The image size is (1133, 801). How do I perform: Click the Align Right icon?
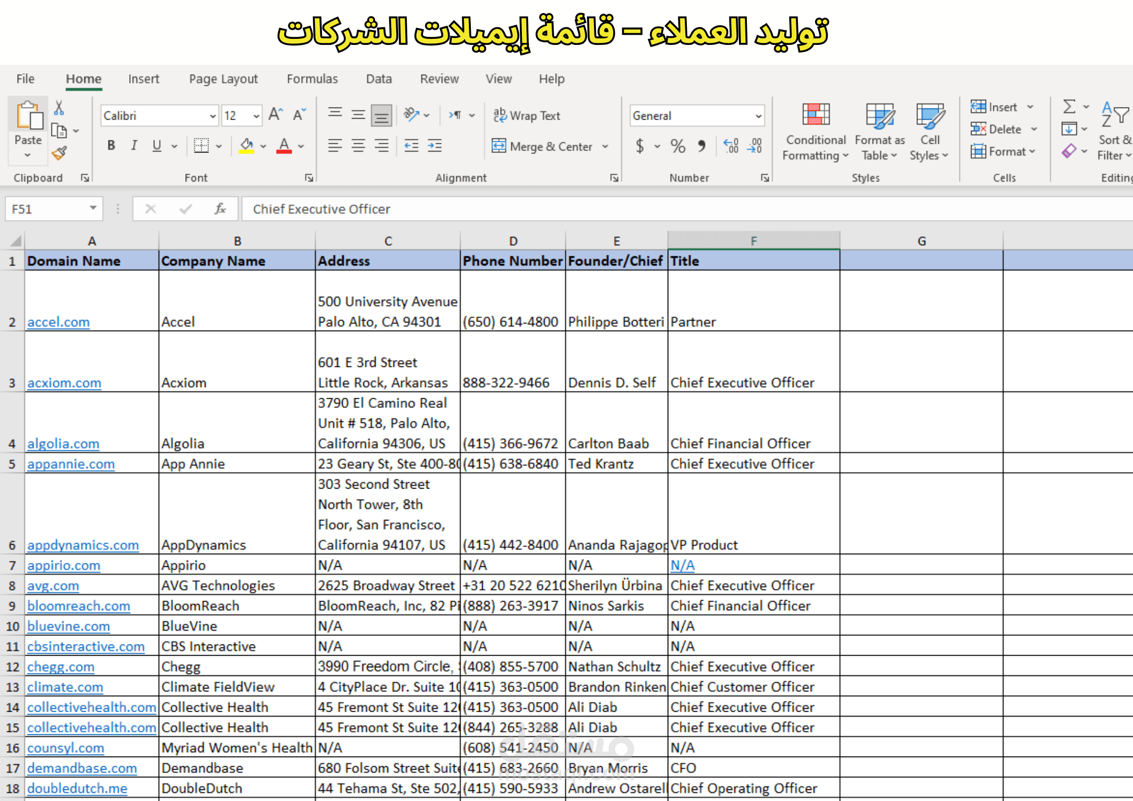click(x=382, y=146)
